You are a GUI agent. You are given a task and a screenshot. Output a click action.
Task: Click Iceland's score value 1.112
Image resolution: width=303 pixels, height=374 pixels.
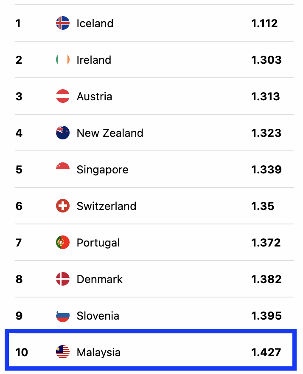(264, 23)
